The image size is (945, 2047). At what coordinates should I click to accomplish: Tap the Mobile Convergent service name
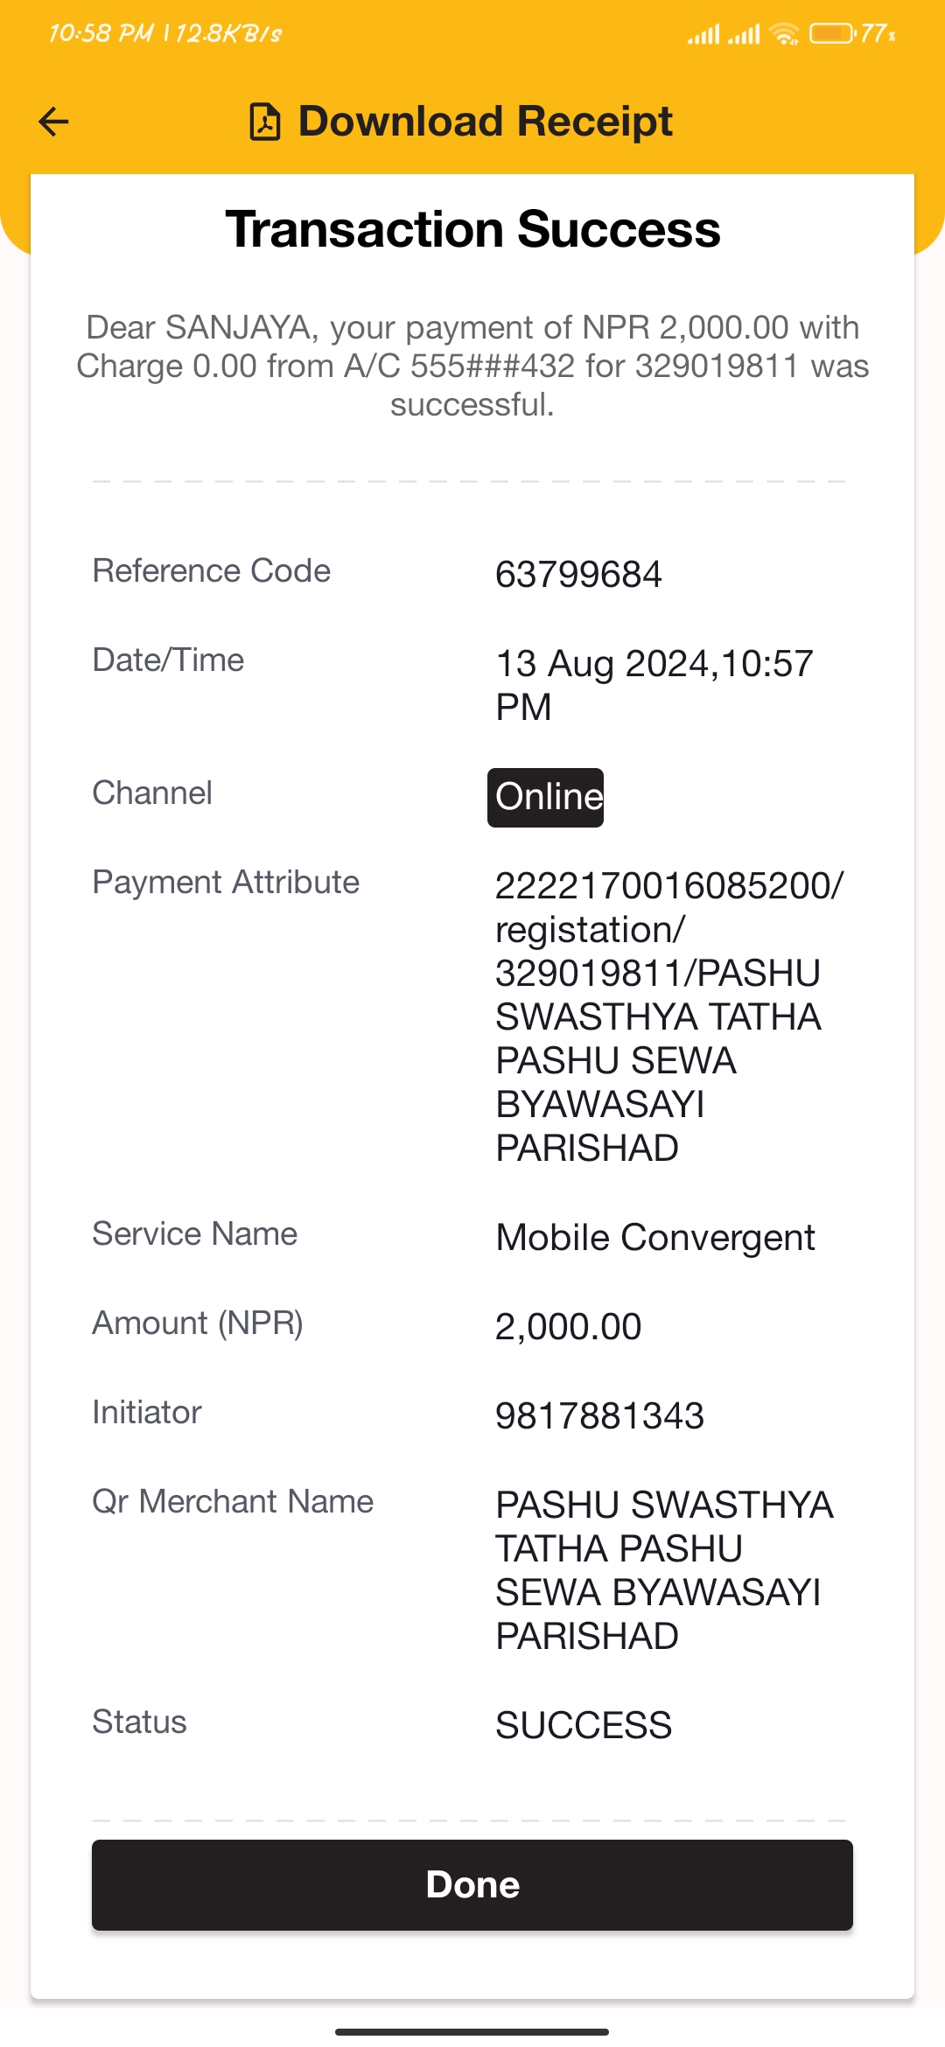click(655, 1237)
